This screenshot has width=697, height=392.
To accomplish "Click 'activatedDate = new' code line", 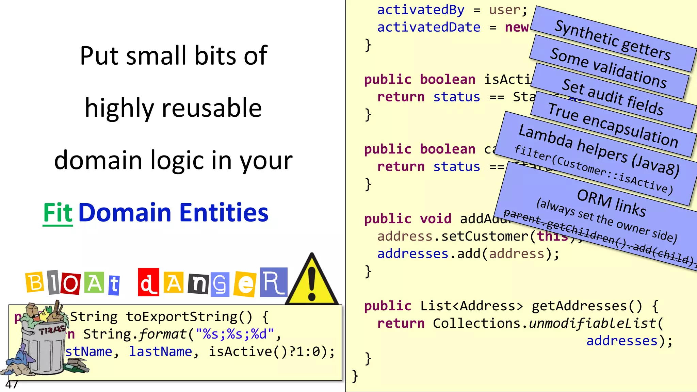I will point(453,27).
